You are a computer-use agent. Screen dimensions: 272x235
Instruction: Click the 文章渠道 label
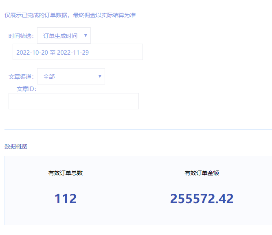(21, 77)
